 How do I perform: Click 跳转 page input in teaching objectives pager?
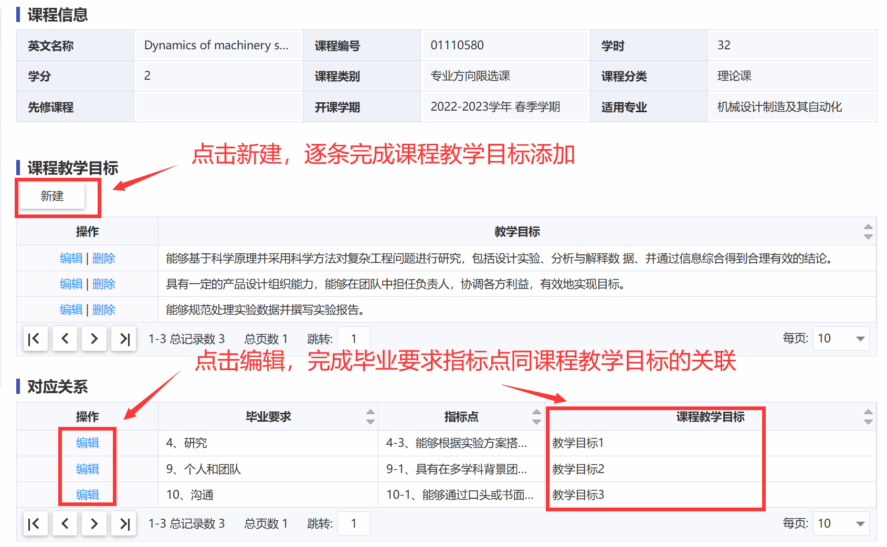click(x=354, y=339)
